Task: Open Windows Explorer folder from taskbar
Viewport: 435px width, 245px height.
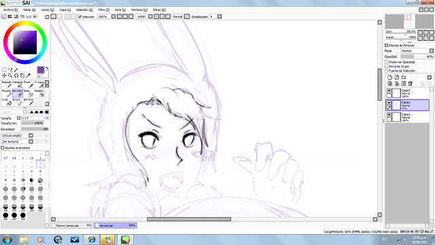Action: click(x=24, y=240)
